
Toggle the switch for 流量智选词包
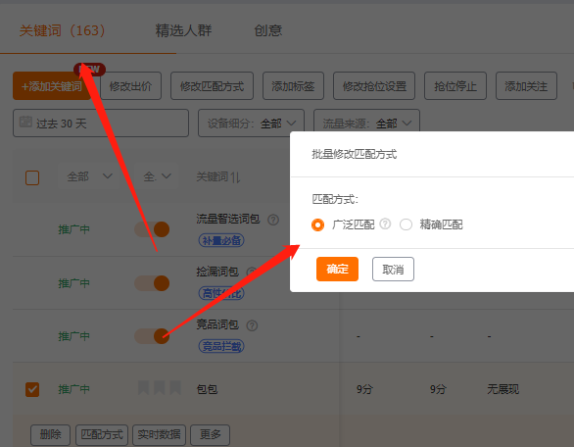[152, 229]
